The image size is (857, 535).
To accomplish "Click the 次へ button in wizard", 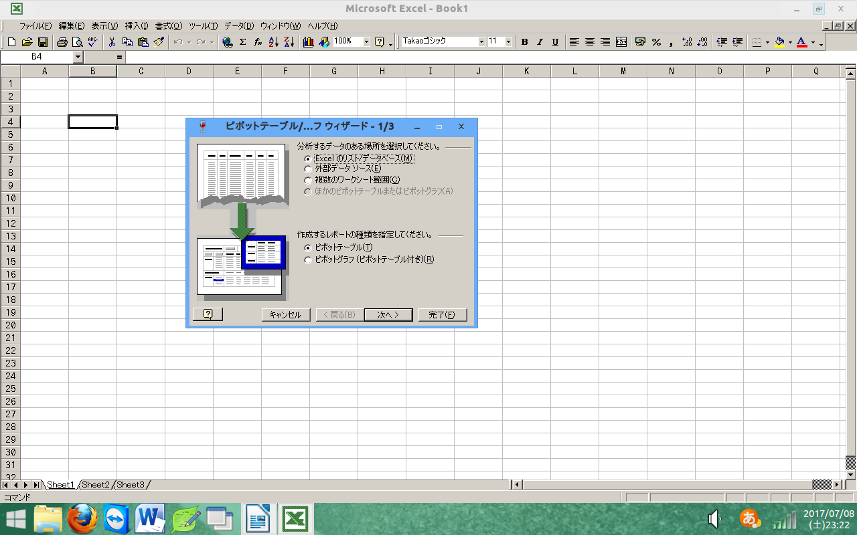I will [388, 315].
